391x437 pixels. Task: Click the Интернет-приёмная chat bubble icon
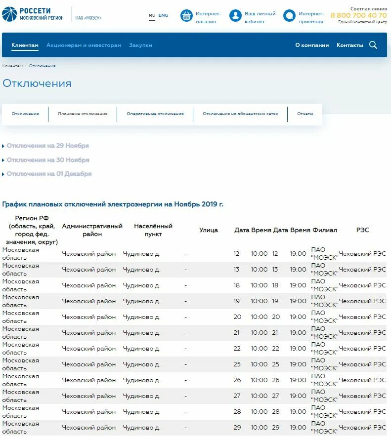(x=289, y=16)
